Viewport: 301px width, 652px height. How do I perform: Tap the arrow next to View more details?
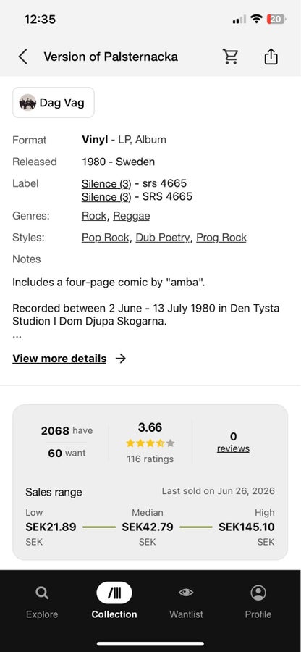click(120, 359)
